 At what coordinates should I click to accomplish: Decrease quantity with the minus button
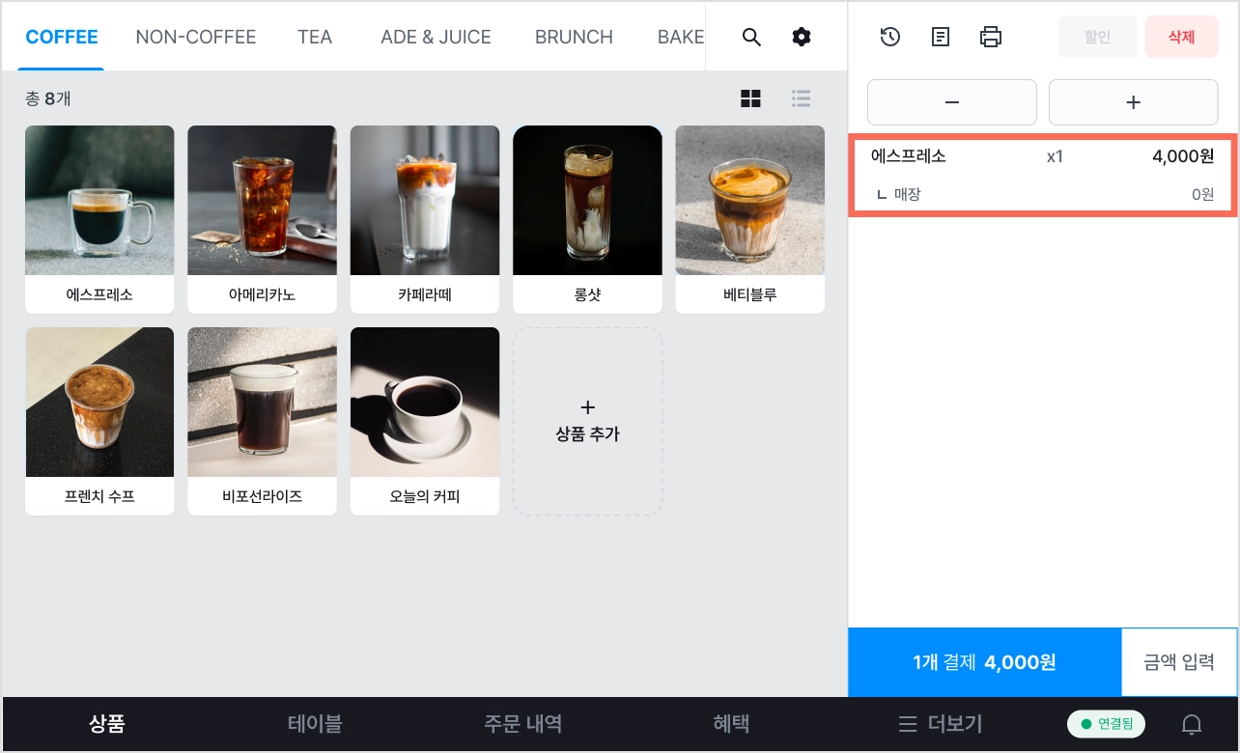point(952,102)
